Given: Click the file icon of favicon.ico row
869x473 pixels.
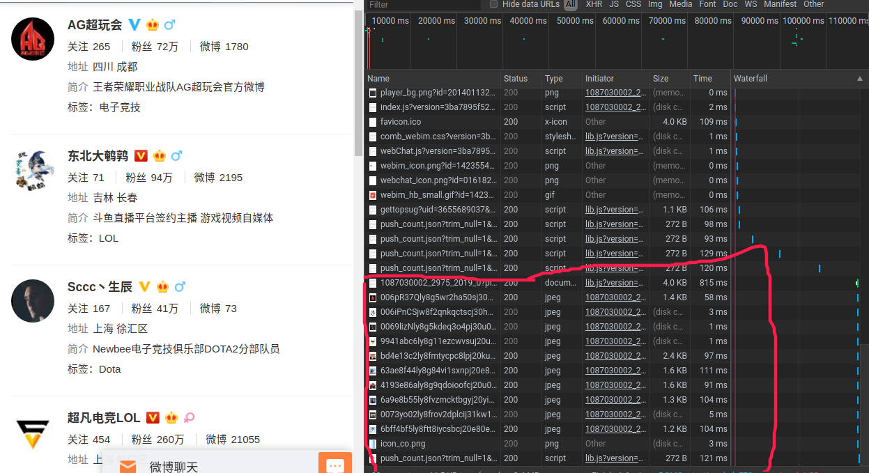Looking at the screenshot, I should pos(373,122).
